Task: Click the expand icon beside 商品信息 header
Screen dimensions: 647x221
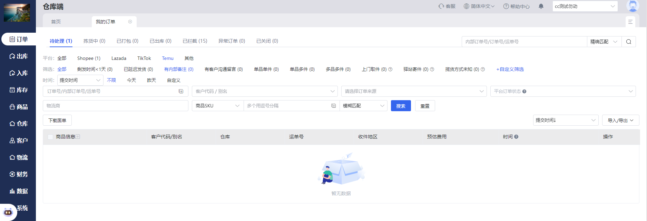Action: pos(78,137)
